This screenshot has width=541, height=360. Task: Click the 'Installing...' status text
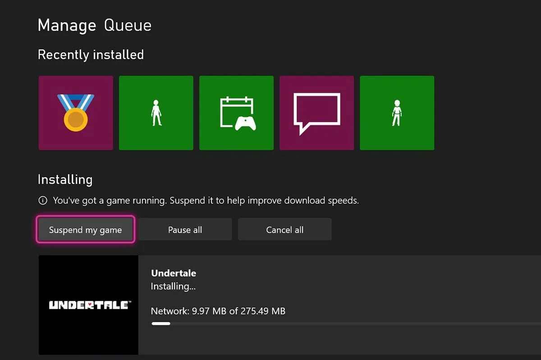(173, 287)
